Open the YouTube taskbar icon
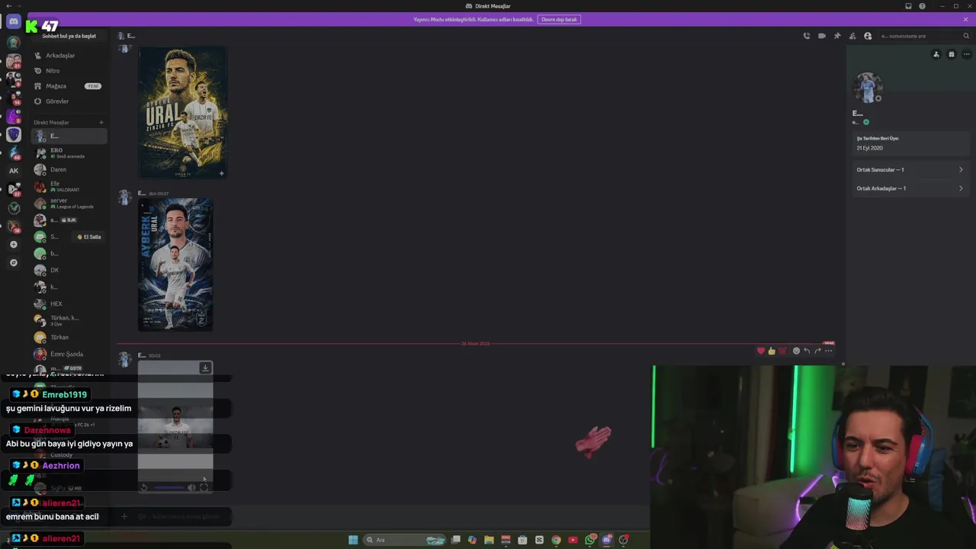 pyautogui.click(x=573, y=540)
